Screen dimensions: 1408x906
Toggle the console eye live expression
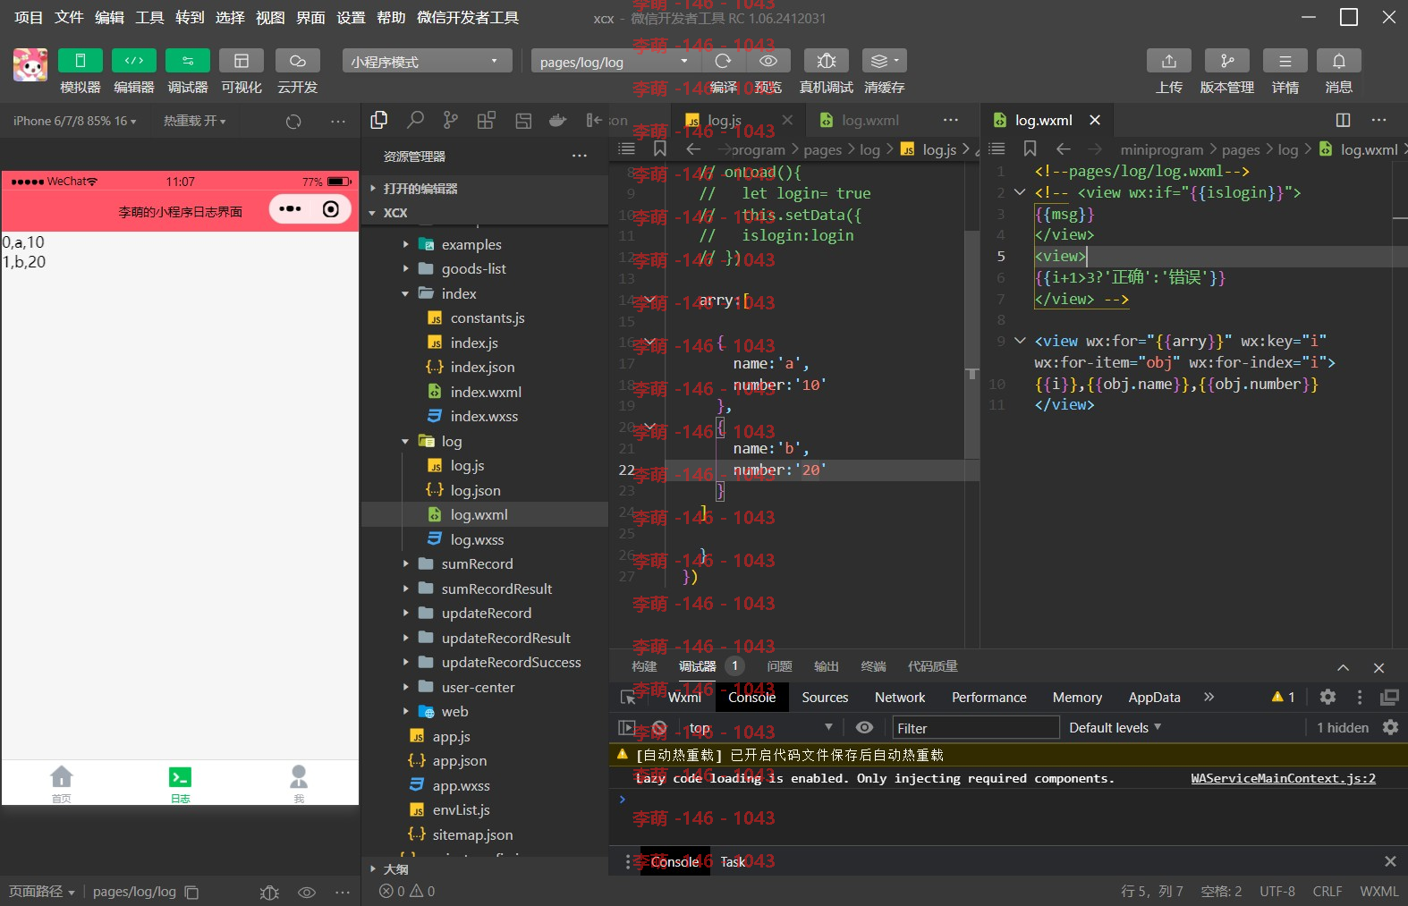864,728
